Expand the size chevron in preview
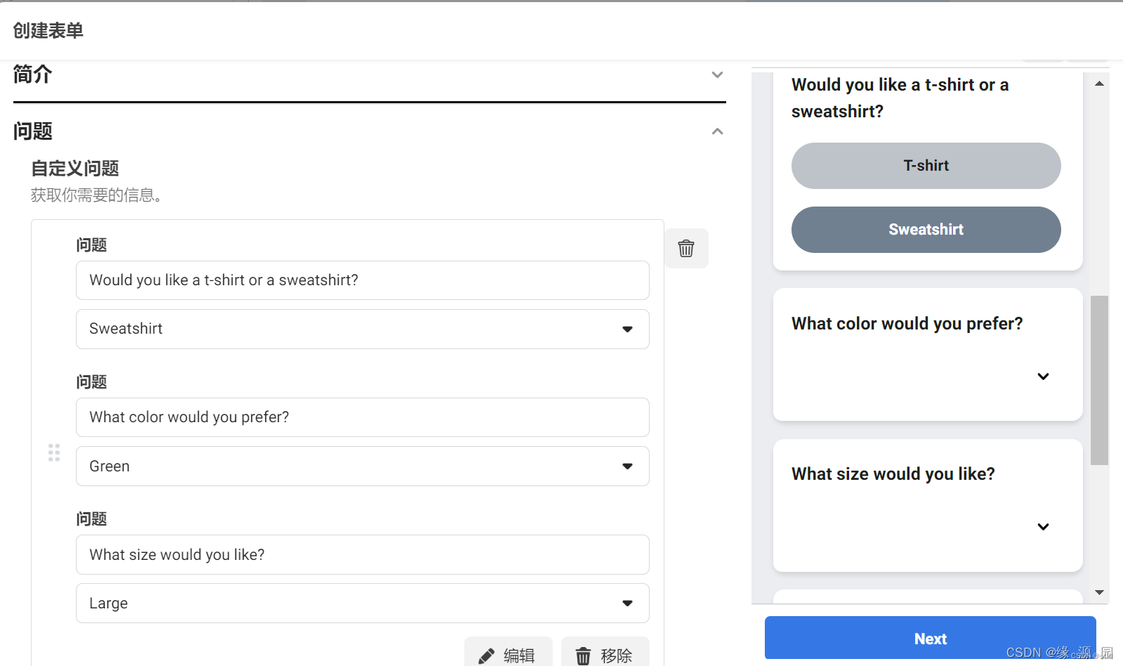 1043,527
